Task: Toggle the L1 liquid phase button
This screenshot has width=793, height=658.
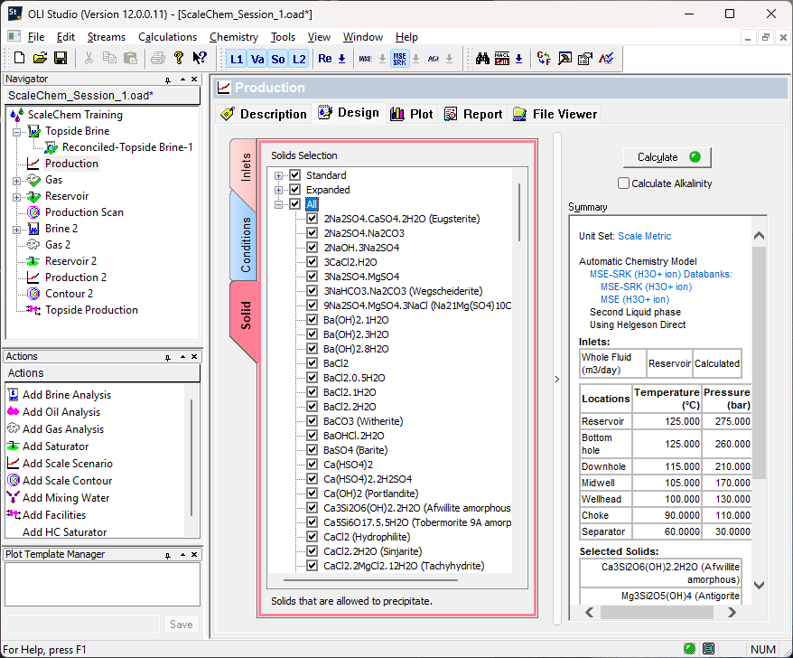Action: tap(237, 60)
